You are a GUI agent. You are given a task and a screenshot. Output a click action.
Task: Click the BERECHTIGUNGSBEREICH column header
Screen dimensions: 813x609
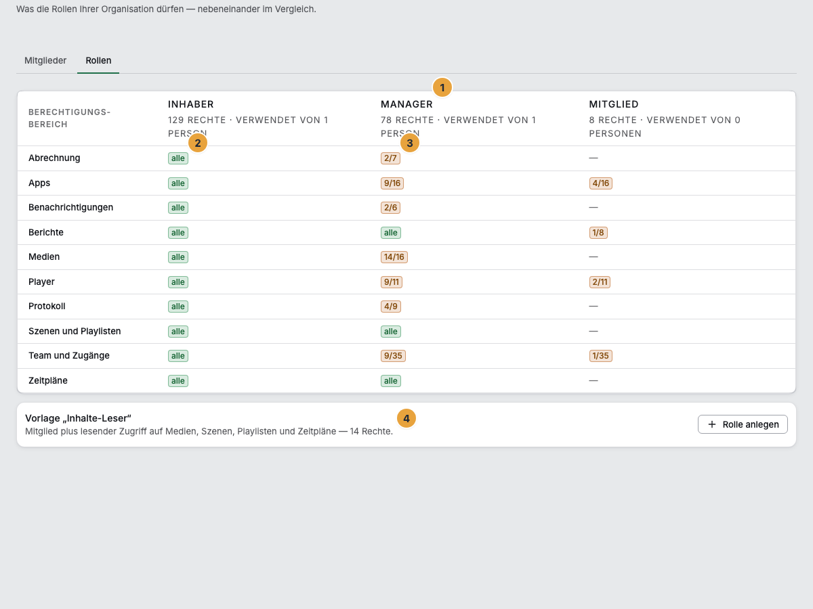pyautogui.click(x=69, y=118)
